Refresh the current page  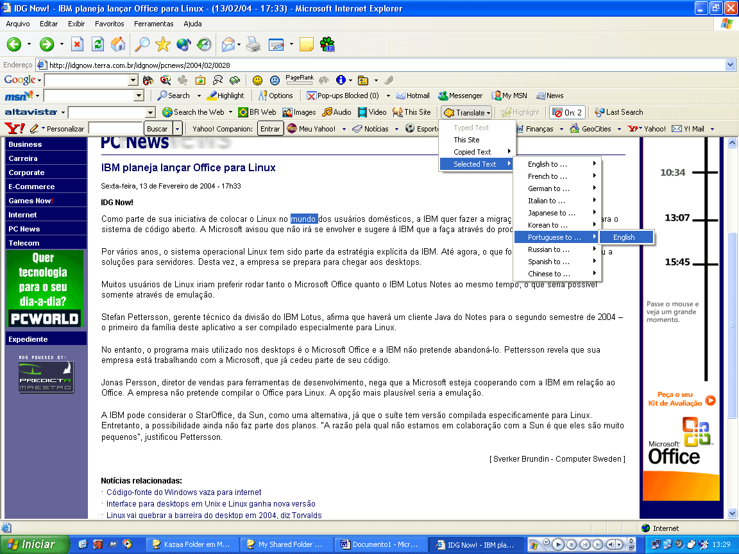click(x=98, y=44)
